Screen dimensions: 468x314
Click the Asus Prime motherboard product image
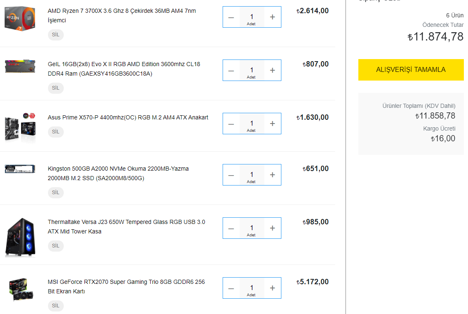click(x=20, y=126)
